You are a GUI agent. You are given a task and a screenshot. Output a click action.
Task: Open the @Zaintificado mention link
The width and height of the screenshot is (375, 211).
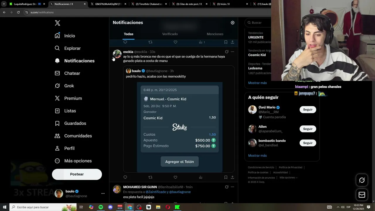(156, 192)
